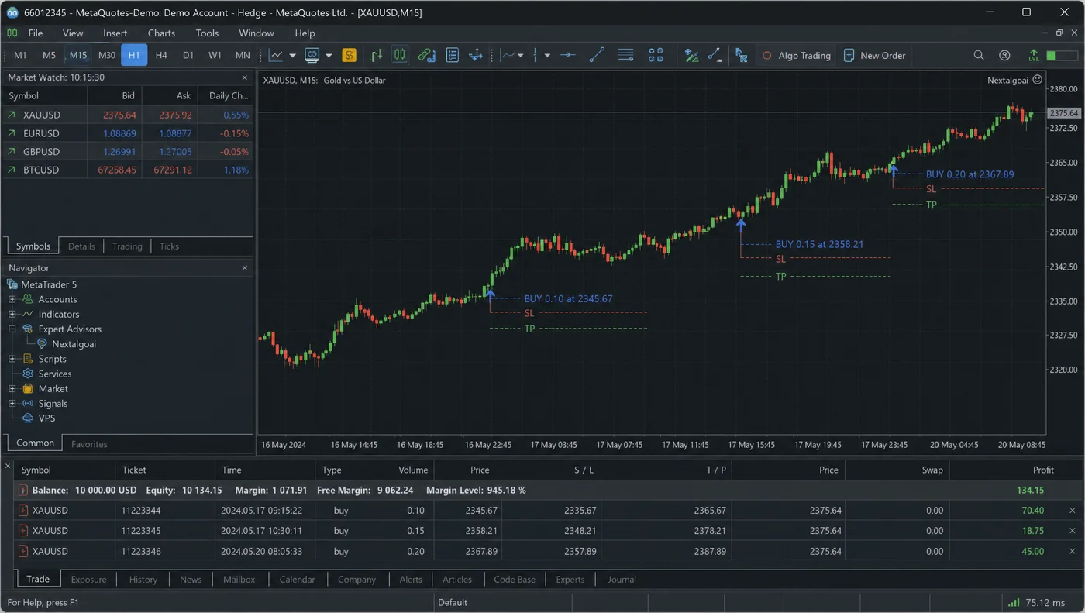1085x613 pixels.
Task: Click the 75.12 ms connection status
Action: (x=1035, y=603)
